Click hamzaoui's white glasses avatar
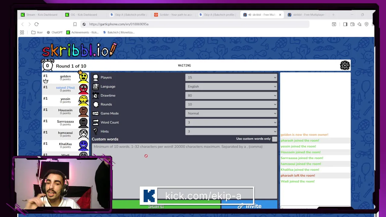Image resolution: width=386 pixels, height=217 pixels. tap(83, 134)
